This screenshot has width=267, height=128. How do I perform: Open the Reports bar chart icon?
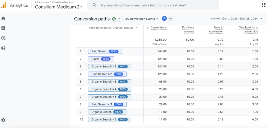tap(3, 28)
